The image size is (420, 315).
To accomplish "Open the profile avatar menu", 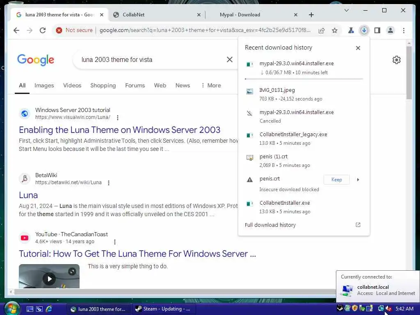I will tap(390, 30).
